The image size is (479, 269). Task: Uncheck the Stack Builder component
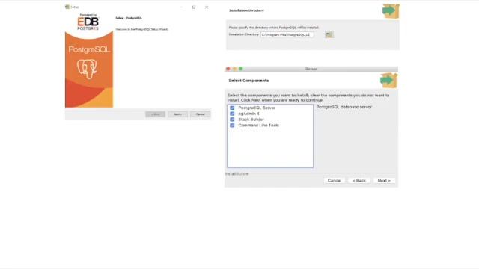click(232, 120)
